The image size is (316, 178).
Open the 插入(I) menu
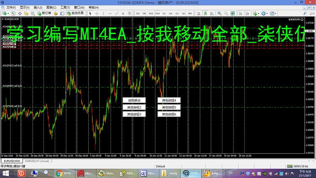coord(38,8)
